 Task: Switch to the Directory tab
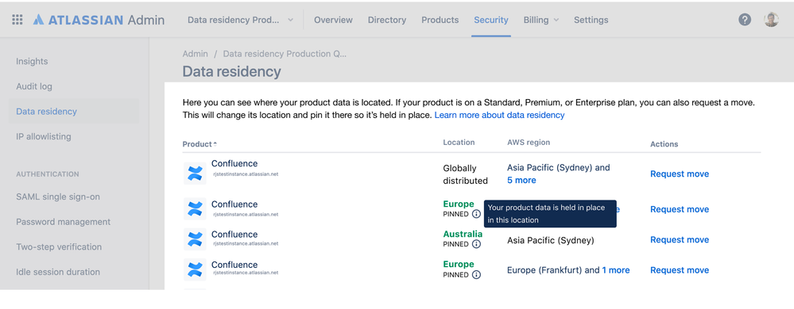(x=387, y=20)
